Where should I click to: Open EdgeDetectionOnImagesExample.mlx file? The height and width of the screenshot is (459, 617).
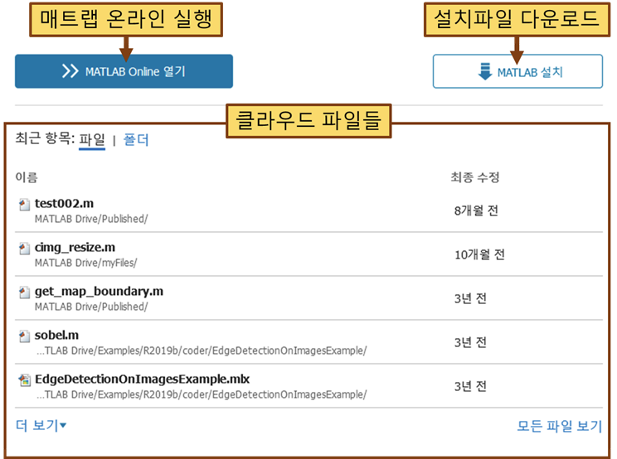[x=142, y=379]
